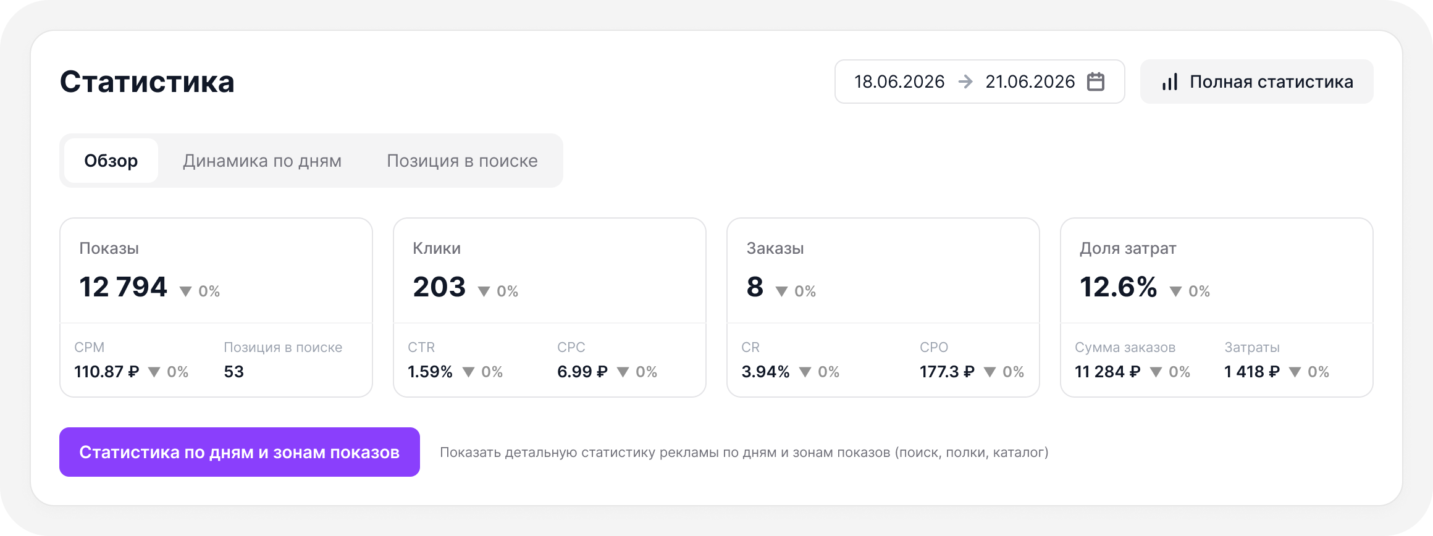Open the calendar icon in date range
Screen dimensions: 1433x536
(x=1096, y=82)
